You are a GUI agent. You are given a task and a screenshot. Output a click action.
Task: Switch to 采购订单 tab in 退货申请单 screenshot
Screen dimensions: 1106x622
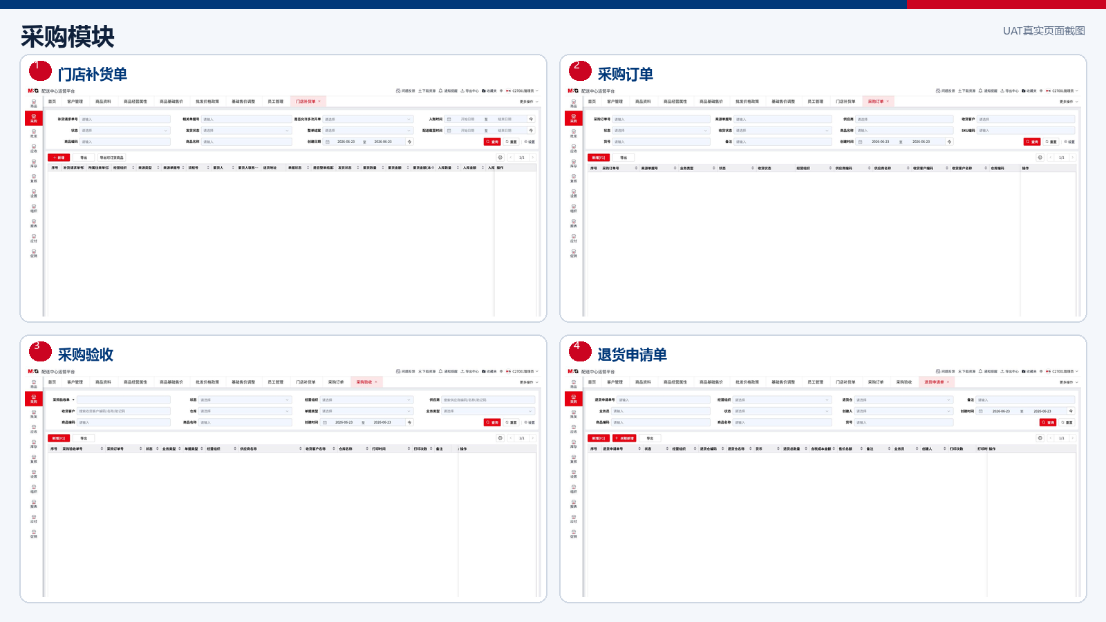(876, 382)
